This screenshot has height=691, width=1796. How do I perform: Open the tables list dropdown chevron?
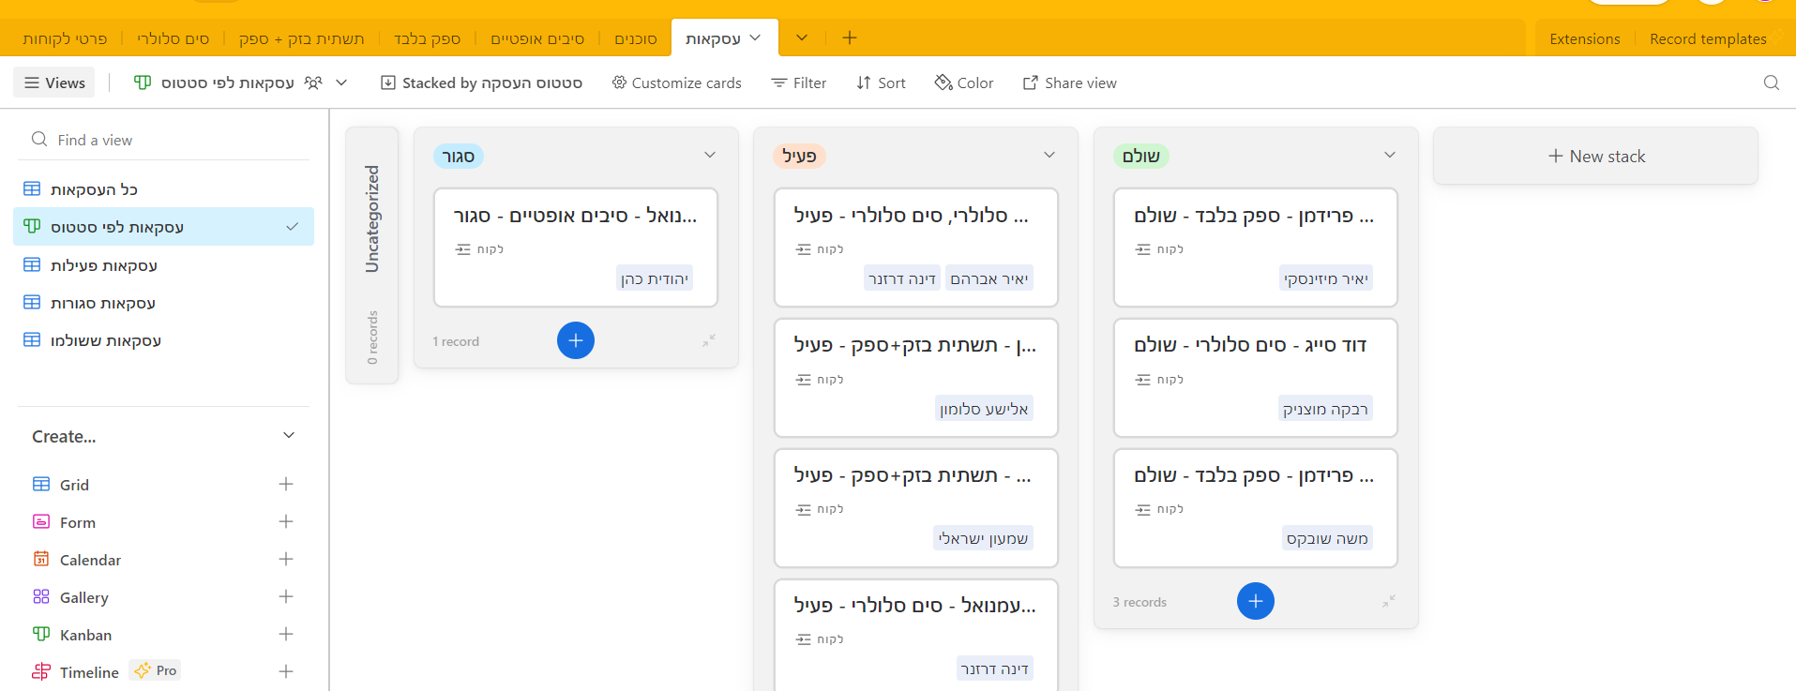point(802,38)
